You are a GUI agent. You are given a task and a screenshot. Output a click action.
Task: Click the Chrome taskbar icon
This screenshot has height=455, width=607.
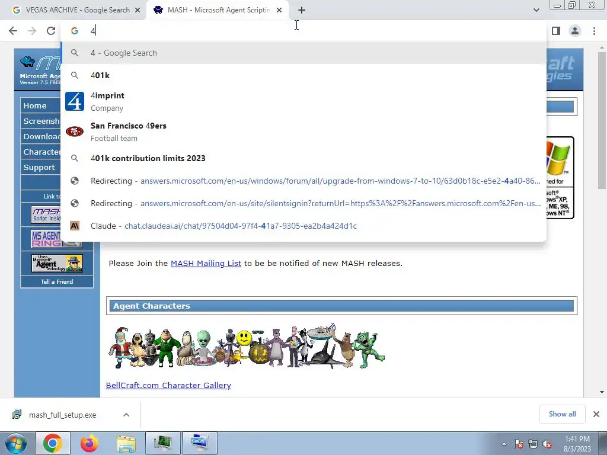[52, 443]
